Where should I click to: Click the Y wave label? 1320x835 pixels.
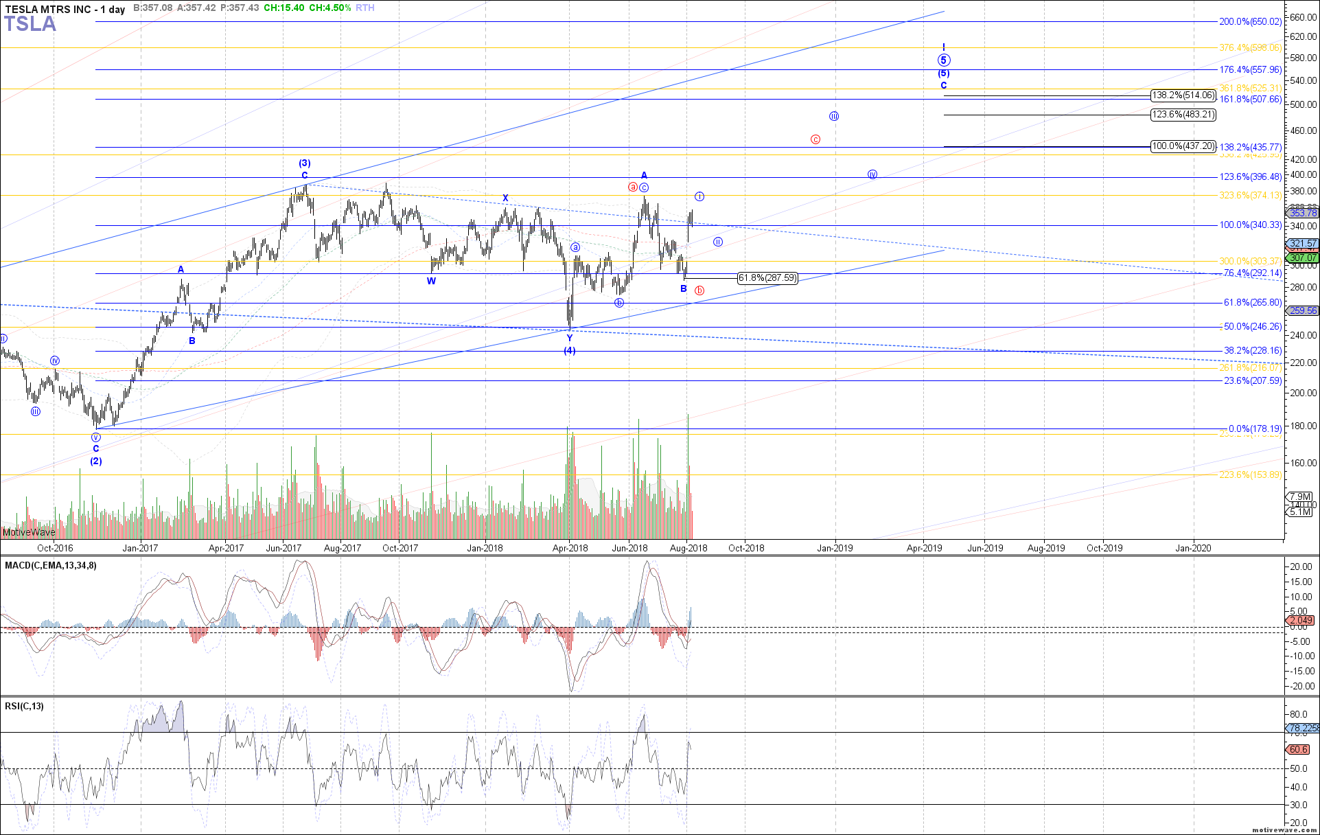[570, 339]
